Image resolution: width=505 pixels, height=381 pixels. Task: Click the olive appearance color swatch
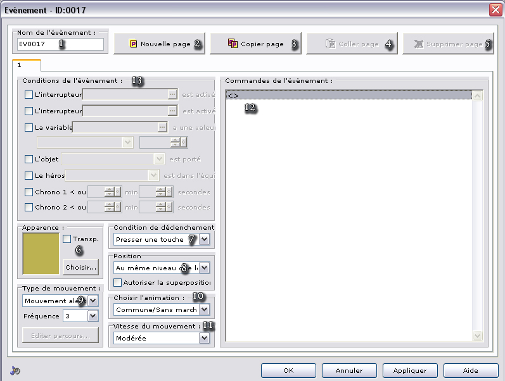click(x=41, y=254)
